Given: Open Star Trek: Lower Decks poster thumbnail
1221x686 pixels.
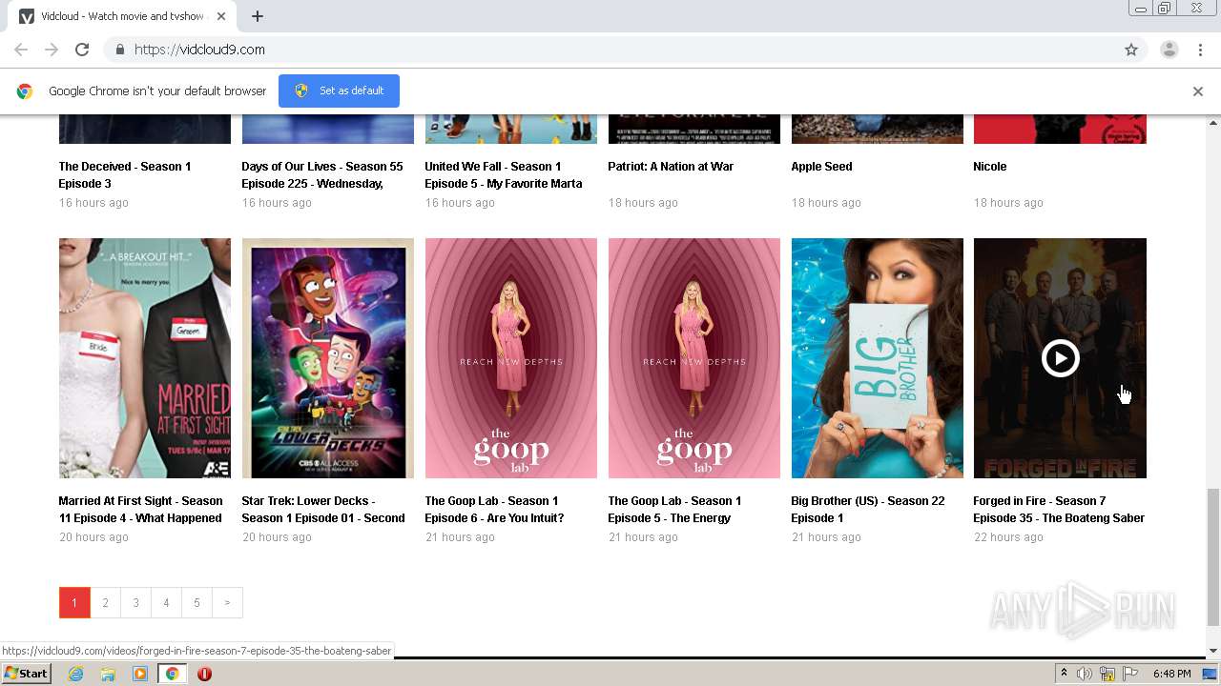Looking at the screenshot, I should click(328, 358).
